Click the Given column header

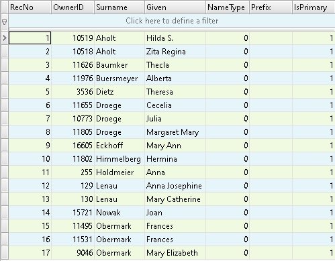[175, 7]
